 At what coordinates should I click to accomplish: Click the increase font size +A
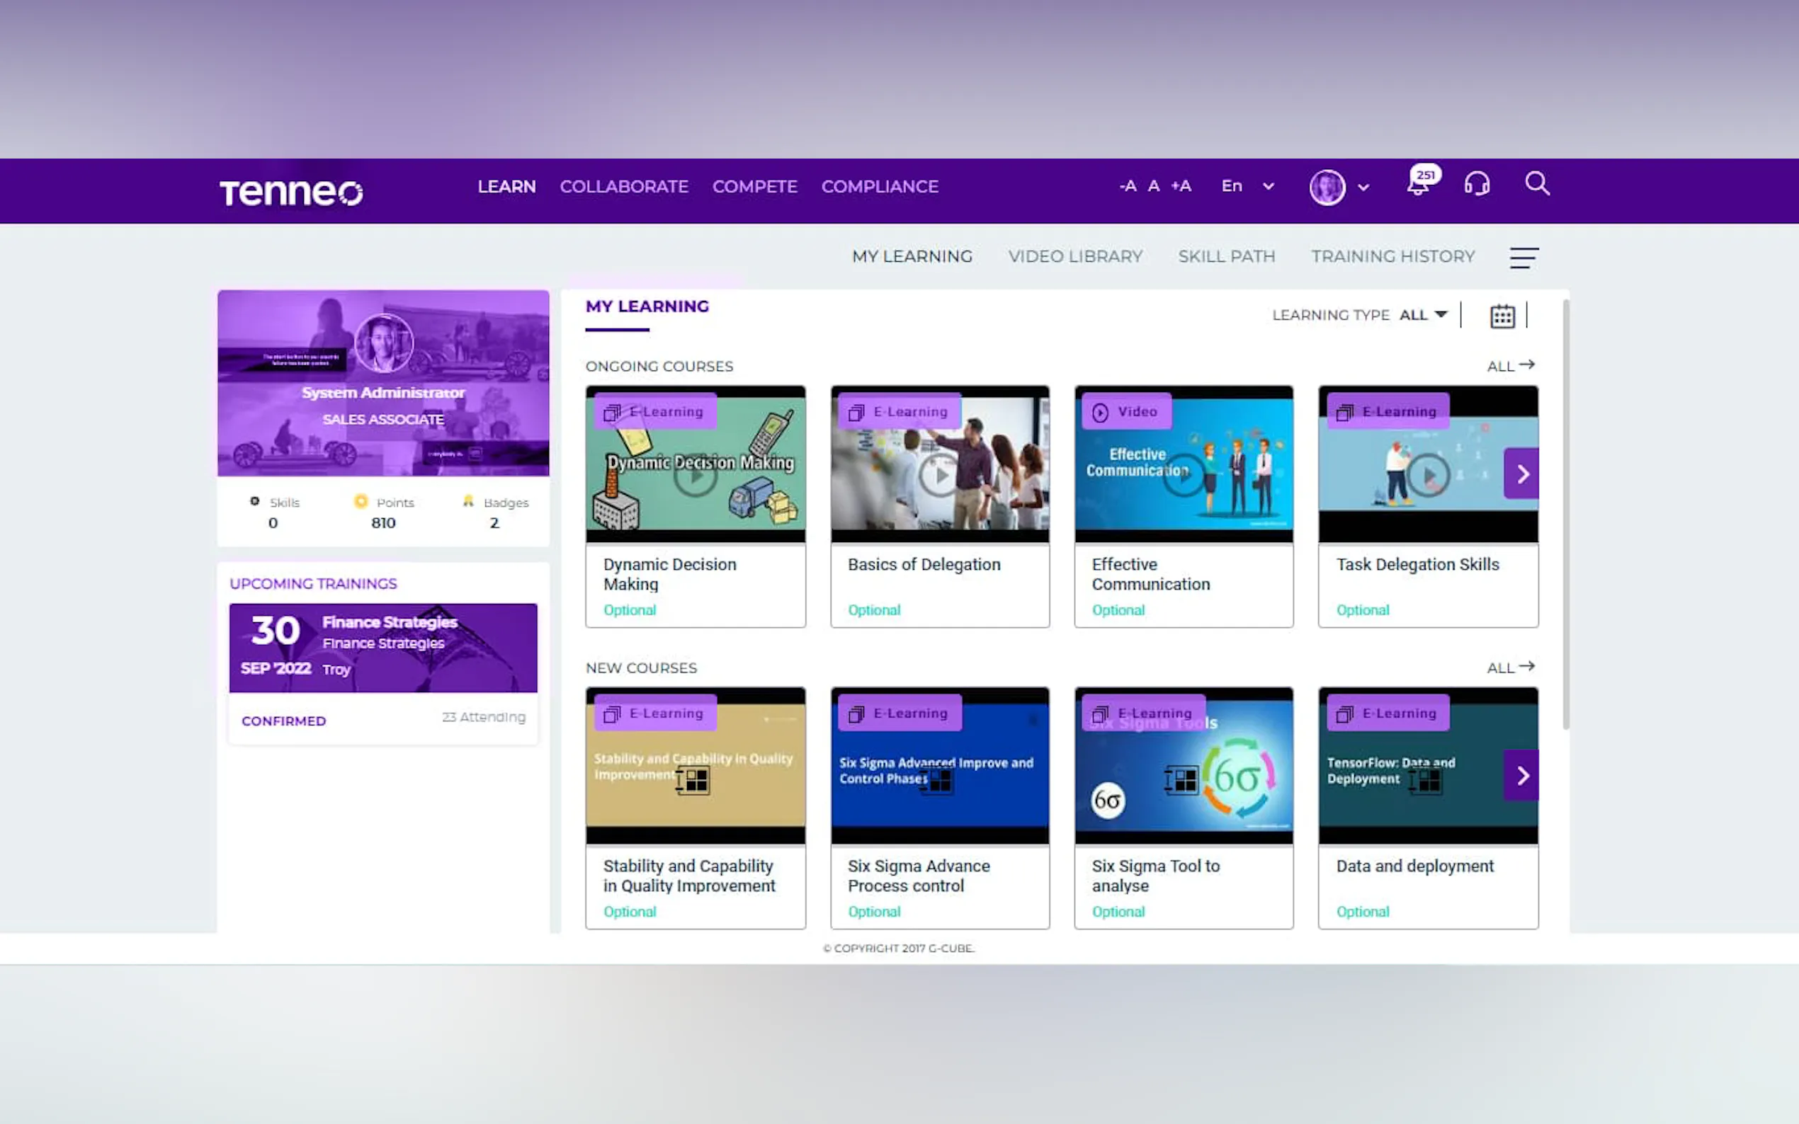pos(1180,187)
